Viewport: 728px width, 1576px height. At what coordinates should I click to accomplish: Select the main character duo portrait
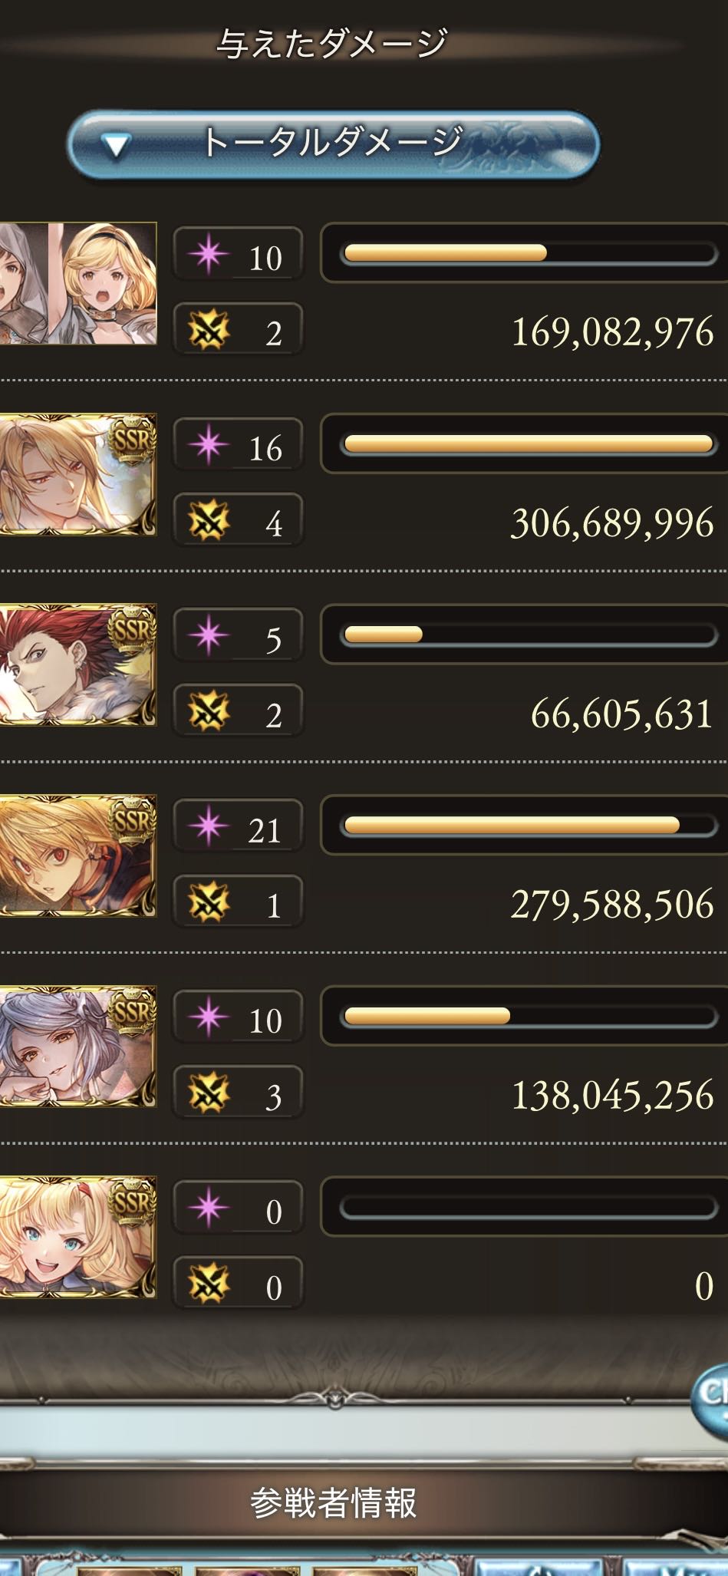[78, 283]
